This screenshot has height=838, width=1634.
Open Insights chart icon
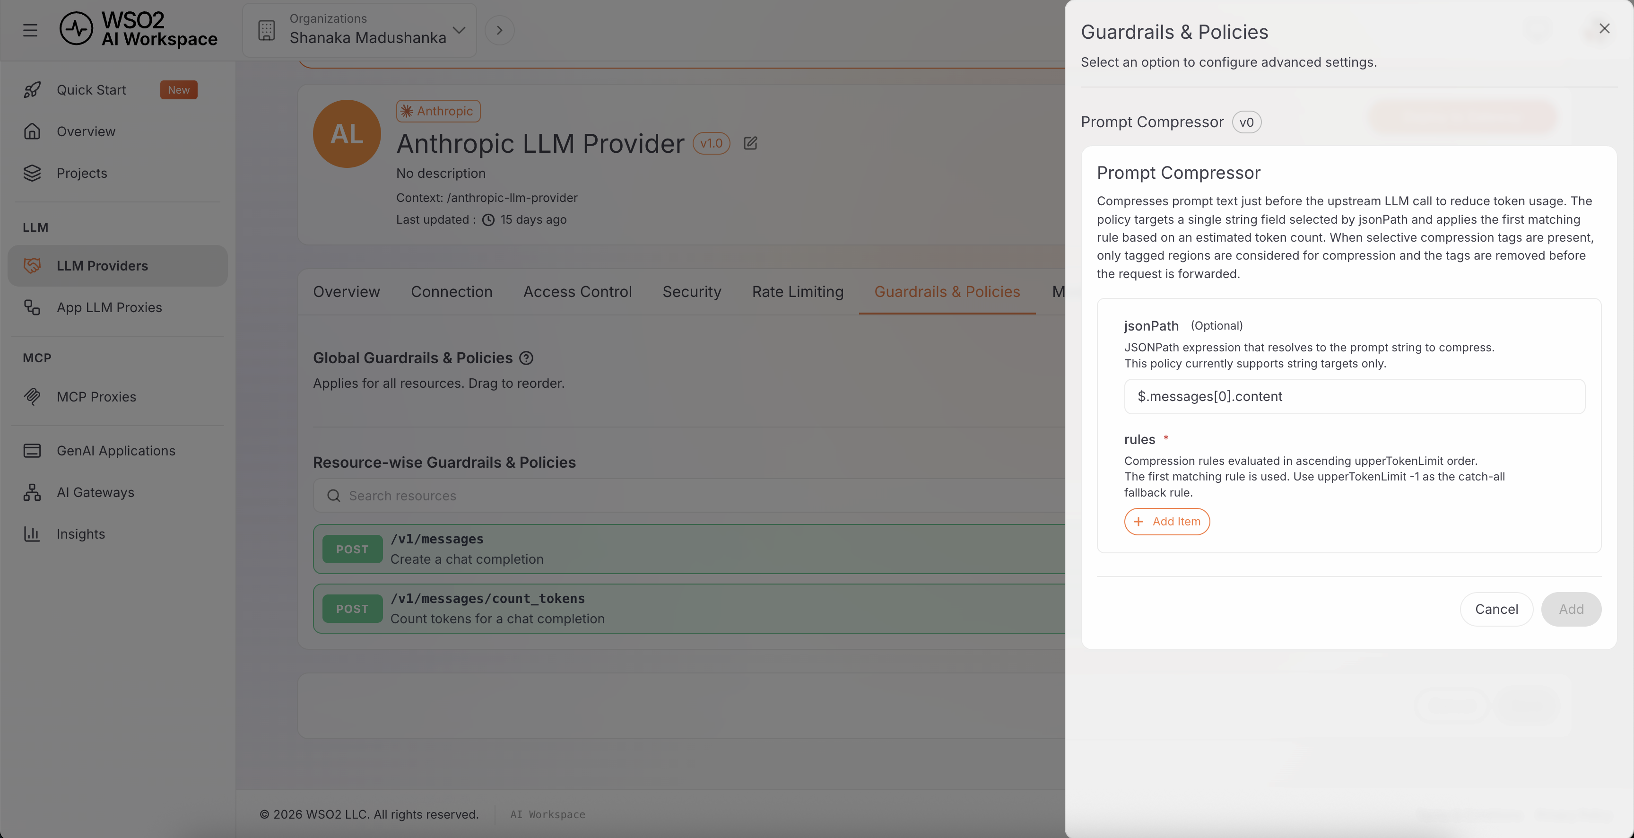[32, 534]
